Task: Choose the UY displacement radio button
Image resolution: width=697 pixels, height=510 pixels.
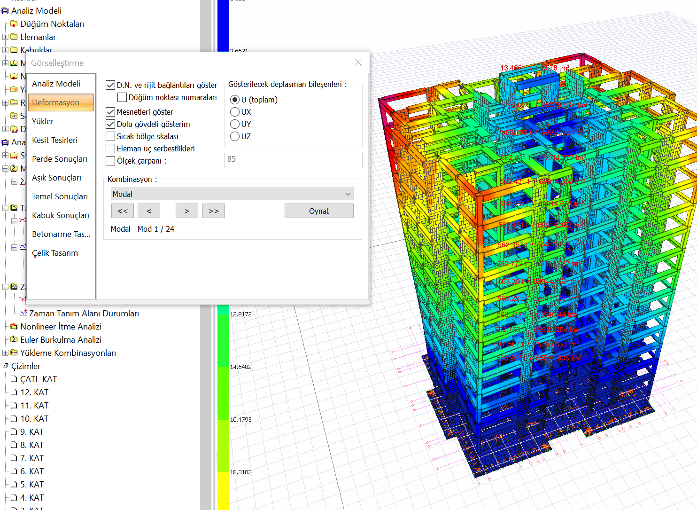Action: coord(235,124)
